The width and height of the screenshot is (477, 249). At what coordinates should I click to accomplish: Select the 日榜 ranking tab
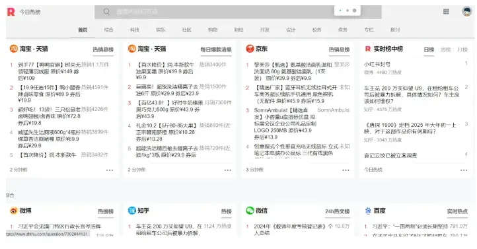[429, 50]
